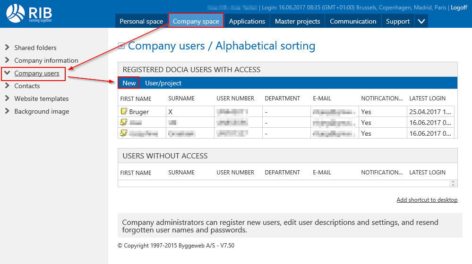Image resolution: width=472 pixels, height=264 pixels.
Task: Click the user icon beside Bruger
Action: click(124, 112)
